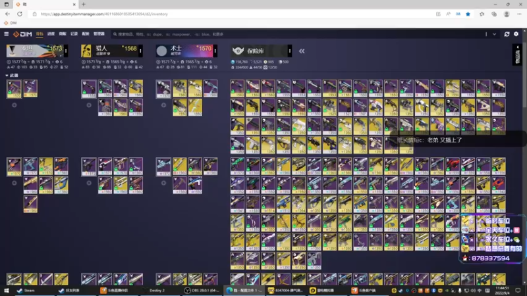The height and width of the screenshot is (296, 527).
Task: Select the first weapon tile in the Vault
Action: (237, 89)
